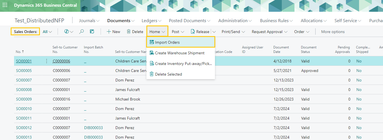Viewport: 383px width, 140px height.
Task: Click the Delete Selected trash icon
Action: pyautogui.click(x=152, y=74)
